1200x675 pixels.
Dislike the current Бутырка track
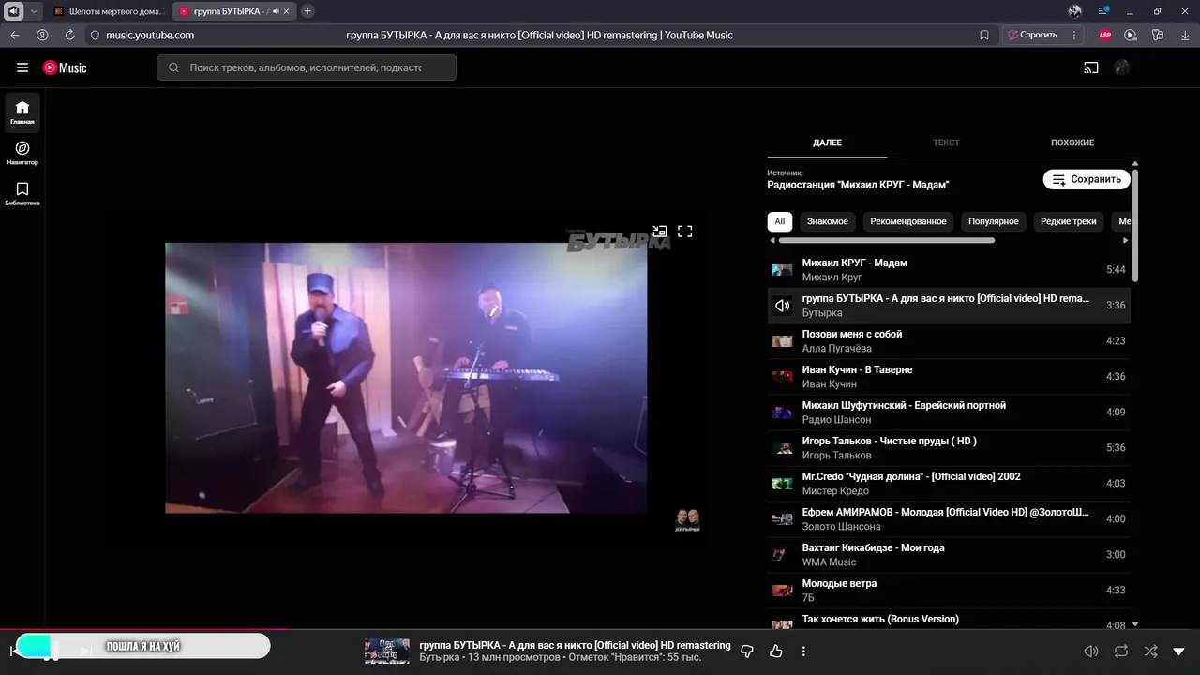(747, 651)
